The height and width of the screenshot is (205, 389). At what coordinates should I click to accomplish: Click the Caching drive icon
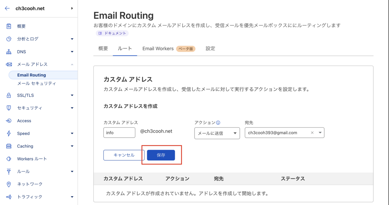(x=9, y=146)
